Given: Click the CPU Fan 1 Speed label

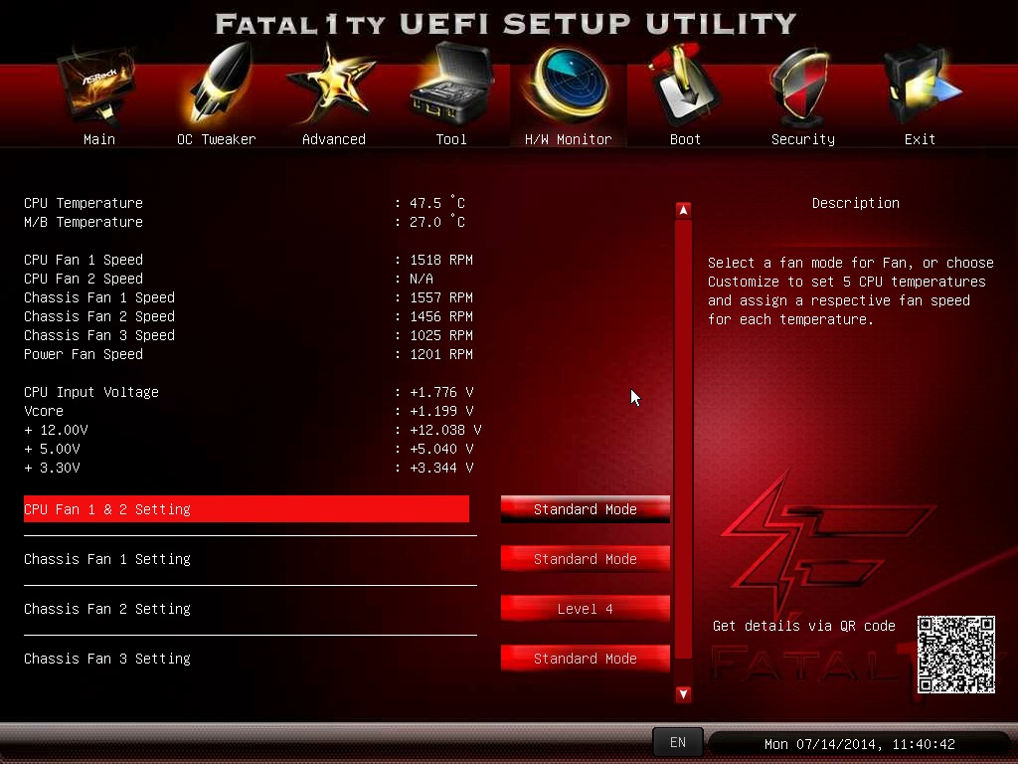Looking at the screenshot, I should coord(84,260).
